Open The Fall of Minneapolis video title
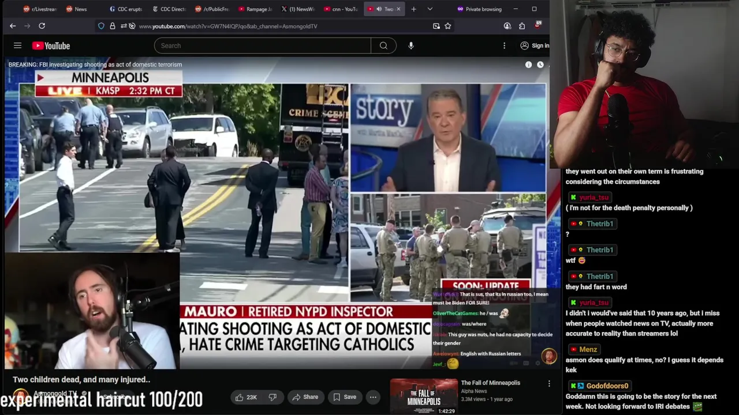The image size is (739, 415). 490,383
